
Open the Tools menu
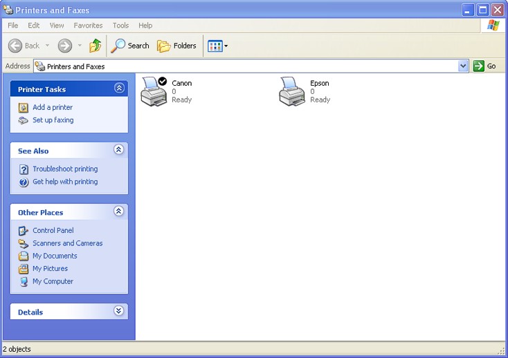pyautogui.click(x=120, y=25)
